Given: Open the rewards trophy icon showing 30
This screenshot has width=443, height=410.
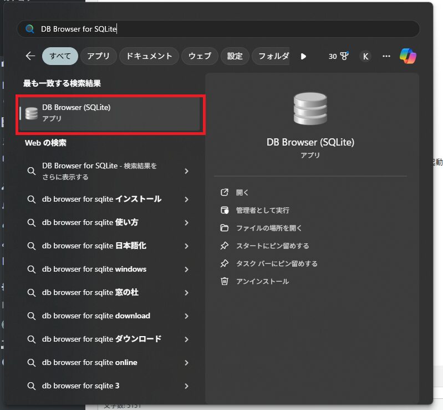Looking at the screenshot, I should click(338, 56).
